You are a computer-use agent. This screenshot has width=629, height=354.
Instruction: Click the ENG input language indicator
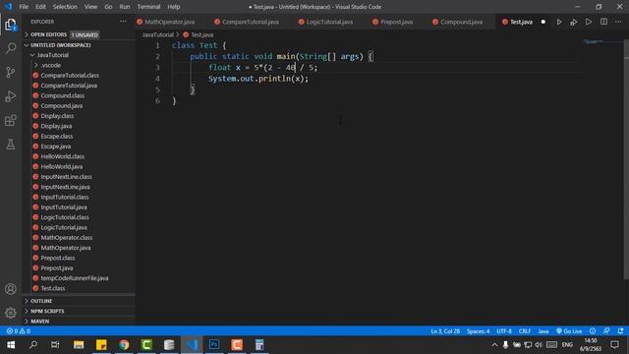point(567,345)
